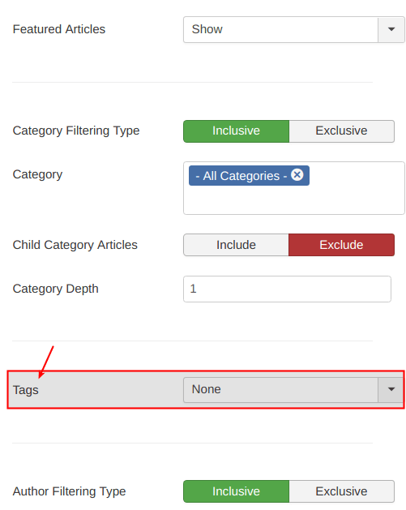
Task: Set Child Category Articles to Include
Action: coord(237,245)
